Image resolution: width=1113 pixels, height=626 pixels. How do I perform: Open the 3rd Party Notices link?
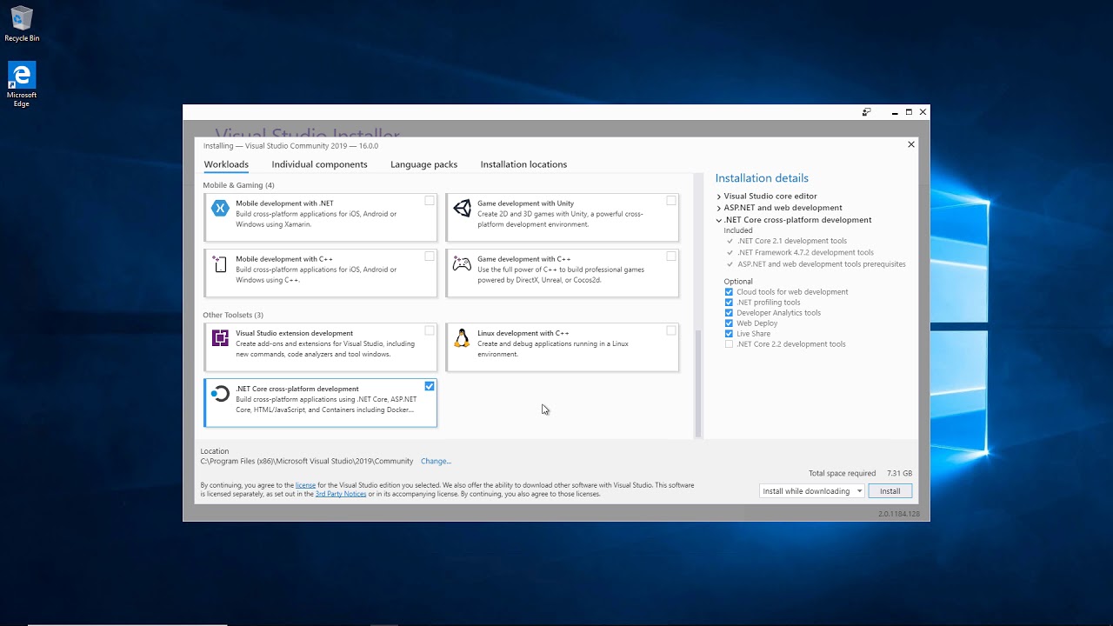coord(341,494)
